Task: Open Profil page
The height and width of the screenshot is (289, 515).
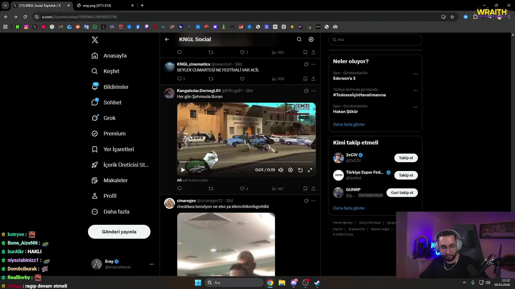Action: tap(104, 196)
